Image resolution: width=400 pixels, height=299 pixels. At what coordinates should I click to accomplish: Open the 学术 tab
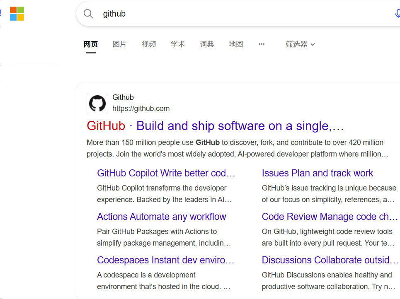click(x=178, y=44)
